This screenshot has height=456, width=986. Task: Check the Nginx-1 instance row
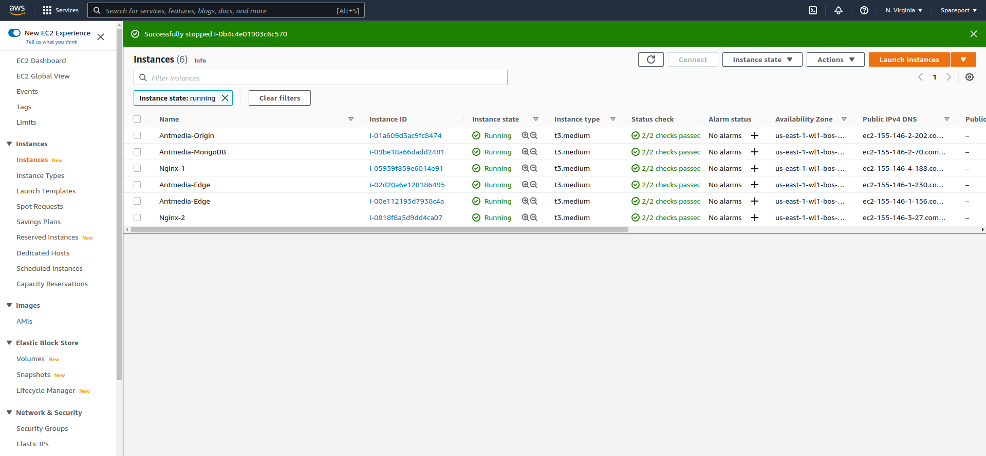pos(137,168)
